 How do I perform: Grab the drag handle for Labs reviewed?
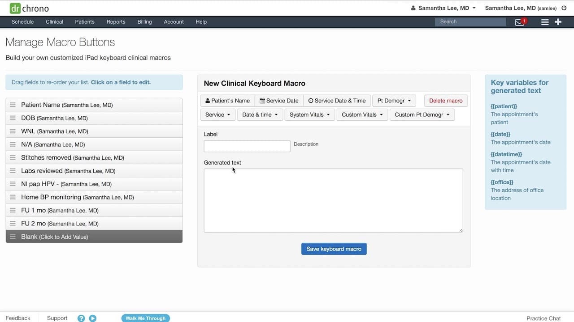(13, 171)
